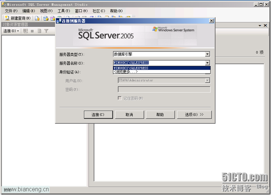Toggle the 记住密码 checkbox
This screenshot has height=195, width=271.
click(x=120, y=98)
